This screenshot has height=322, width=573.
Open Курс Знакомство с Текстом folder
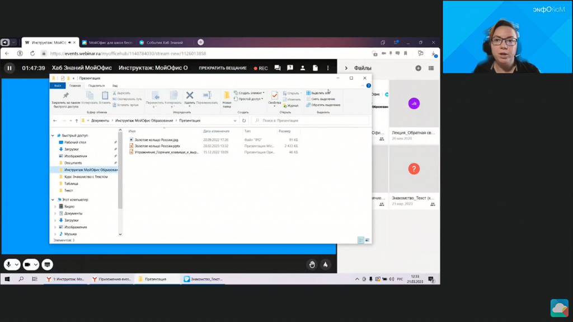pyautogui.click(x=86, y=177)
